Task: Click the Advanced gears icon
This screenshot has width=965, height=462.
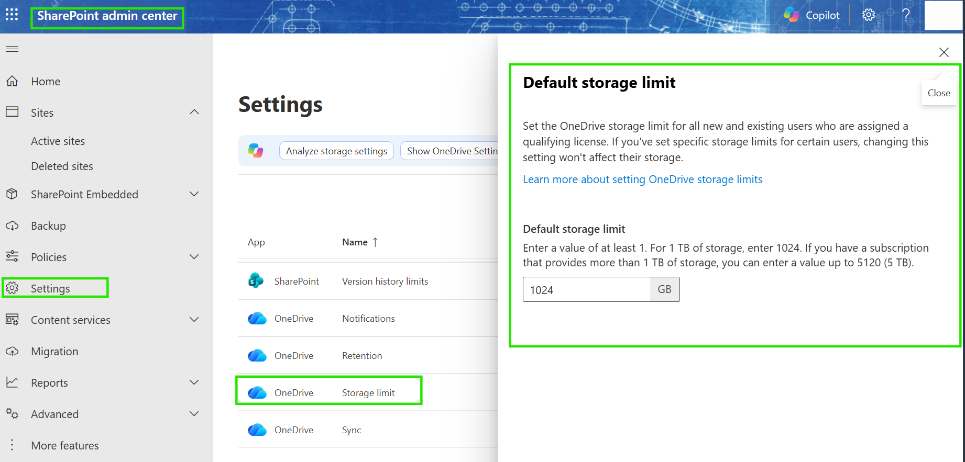Action: tap(12, 414)
